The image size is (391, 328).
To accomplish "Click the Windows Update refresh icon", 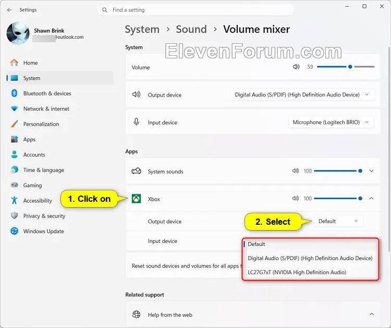I will pos(14,231).
